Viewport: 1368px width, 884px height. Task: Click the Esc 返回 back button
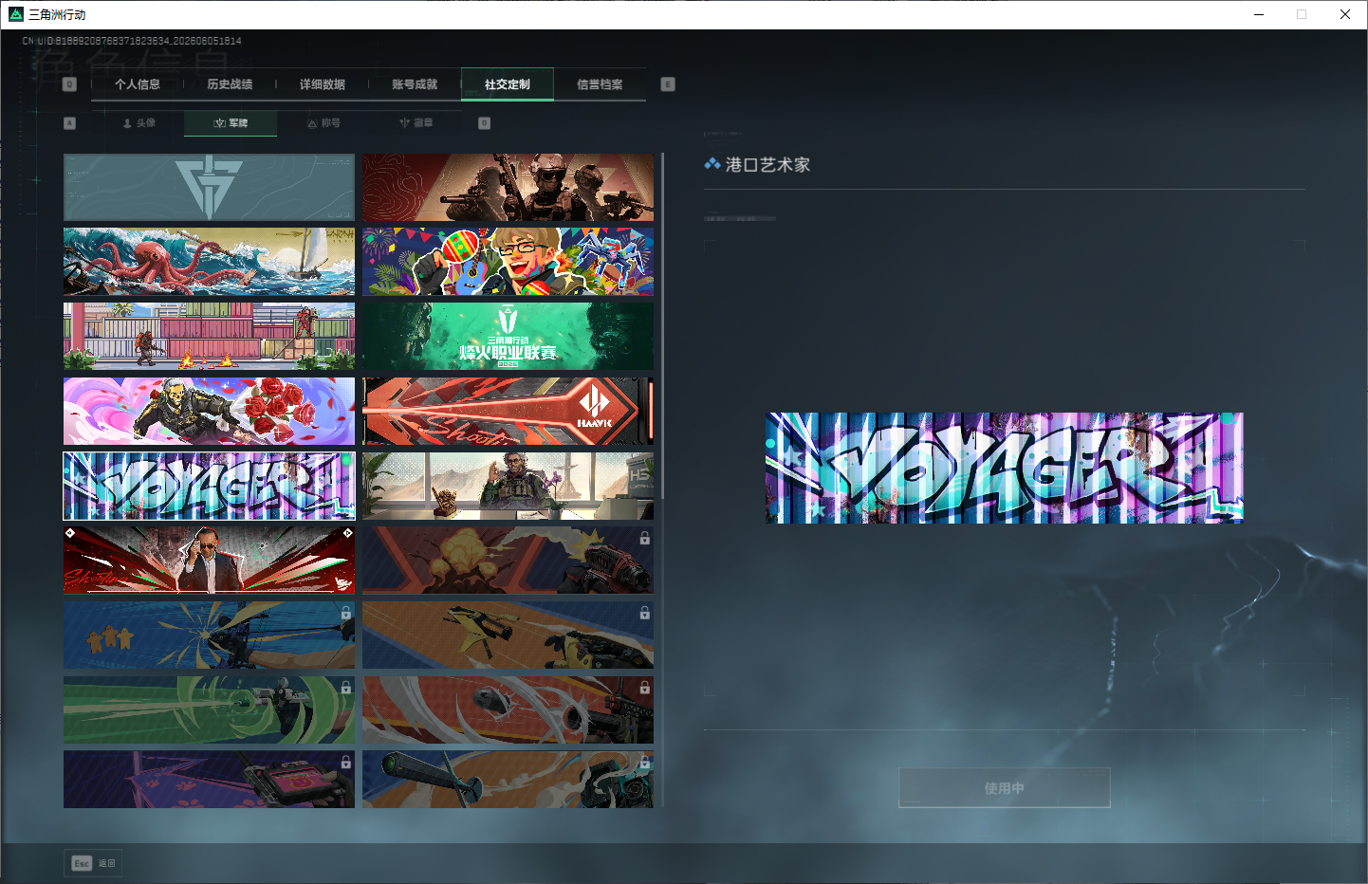[93, 863]
